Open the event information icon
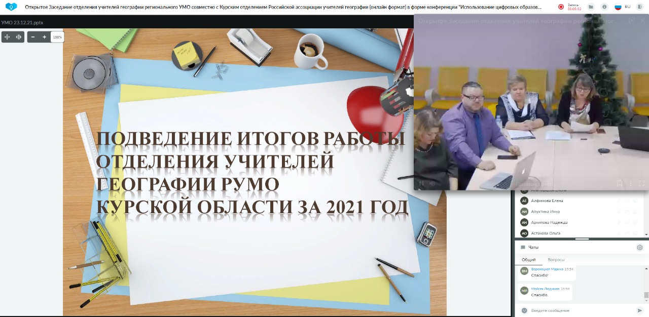Viewport: 649px width, 317px height. (x=604, y=7)
